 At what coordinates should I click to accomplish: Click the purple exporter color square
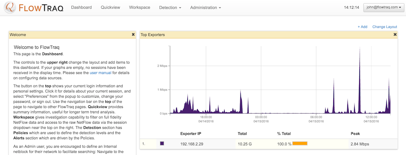click(162, 143)
